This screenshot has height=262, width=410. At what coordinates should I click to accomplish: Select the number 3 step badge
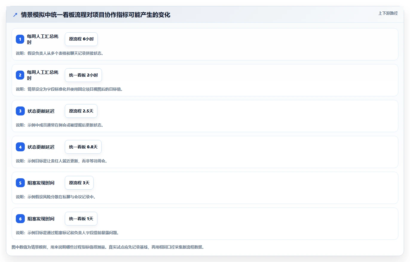(20, 111)
